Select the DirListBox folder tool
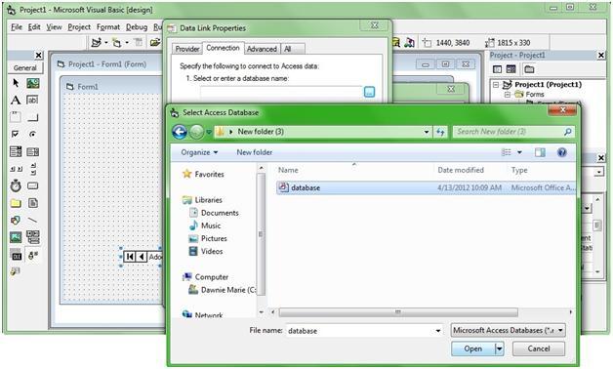This screenshot has width=613, height=369. click(x=16, y=203)
